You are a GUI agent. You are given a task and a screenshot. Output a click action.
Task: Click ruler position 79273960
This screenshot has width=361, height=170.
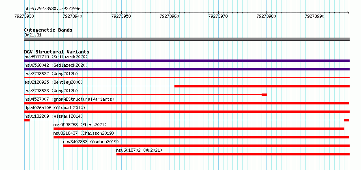pyautogui.click(x=170, y=16)
